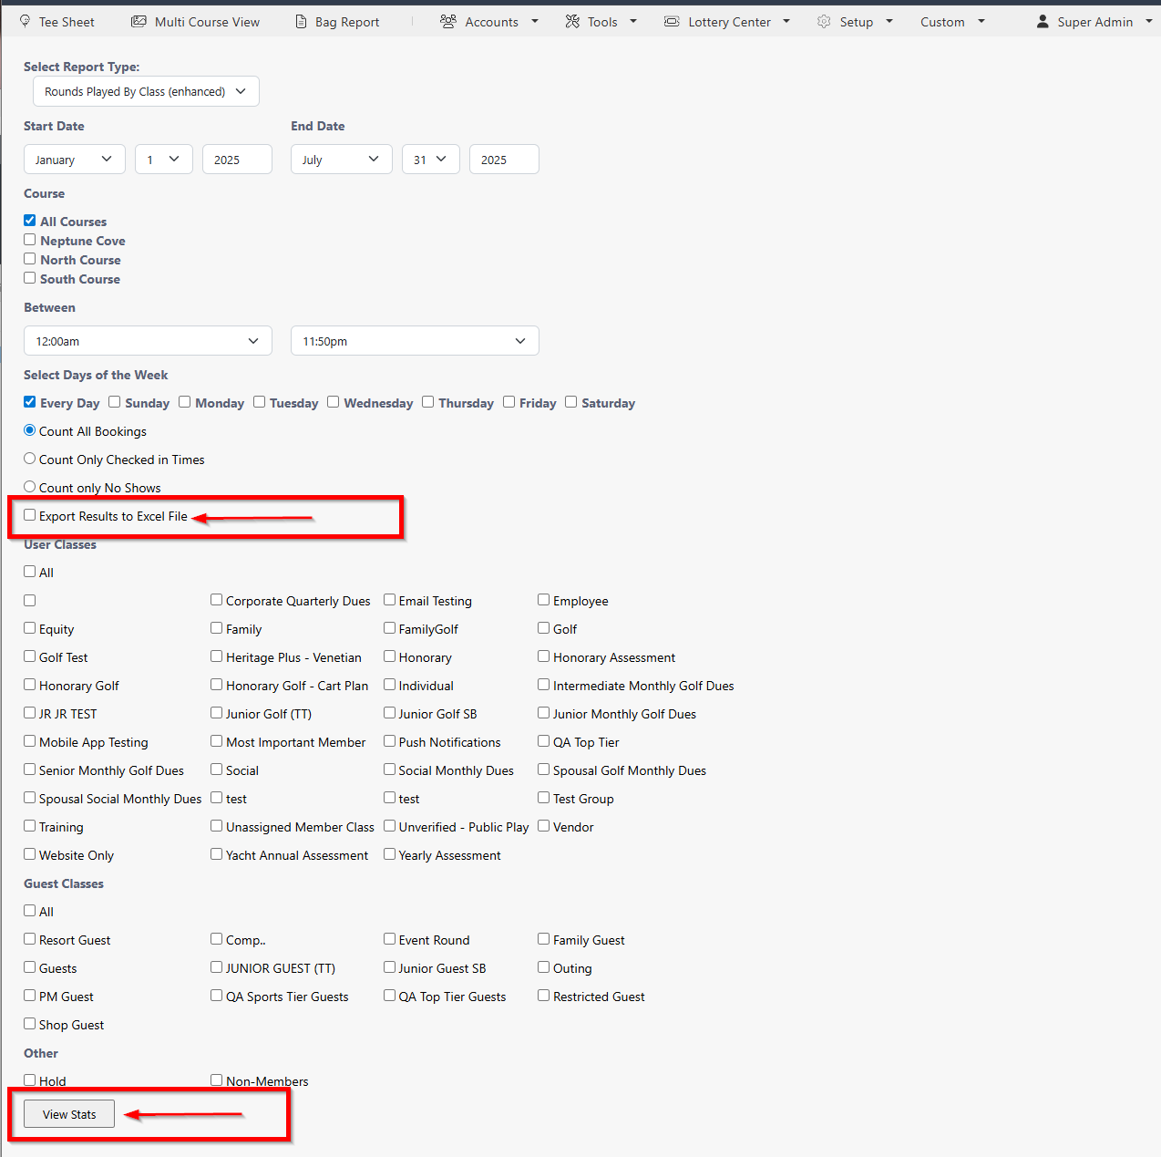The image size is (1161, 1157).
Task: Check the Outing guest class
Action: [544, 967]
